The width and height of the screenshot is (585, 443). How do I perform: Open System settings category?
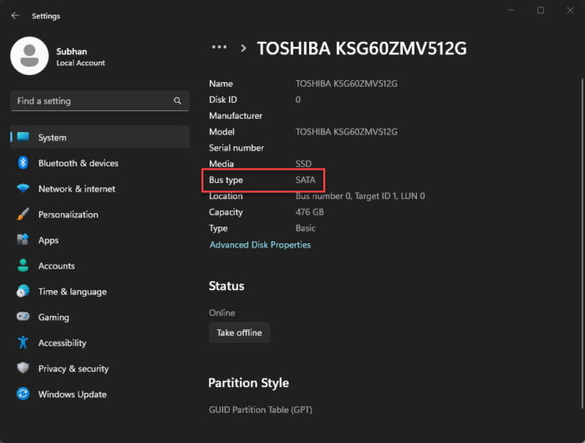[x=100, y=137]
